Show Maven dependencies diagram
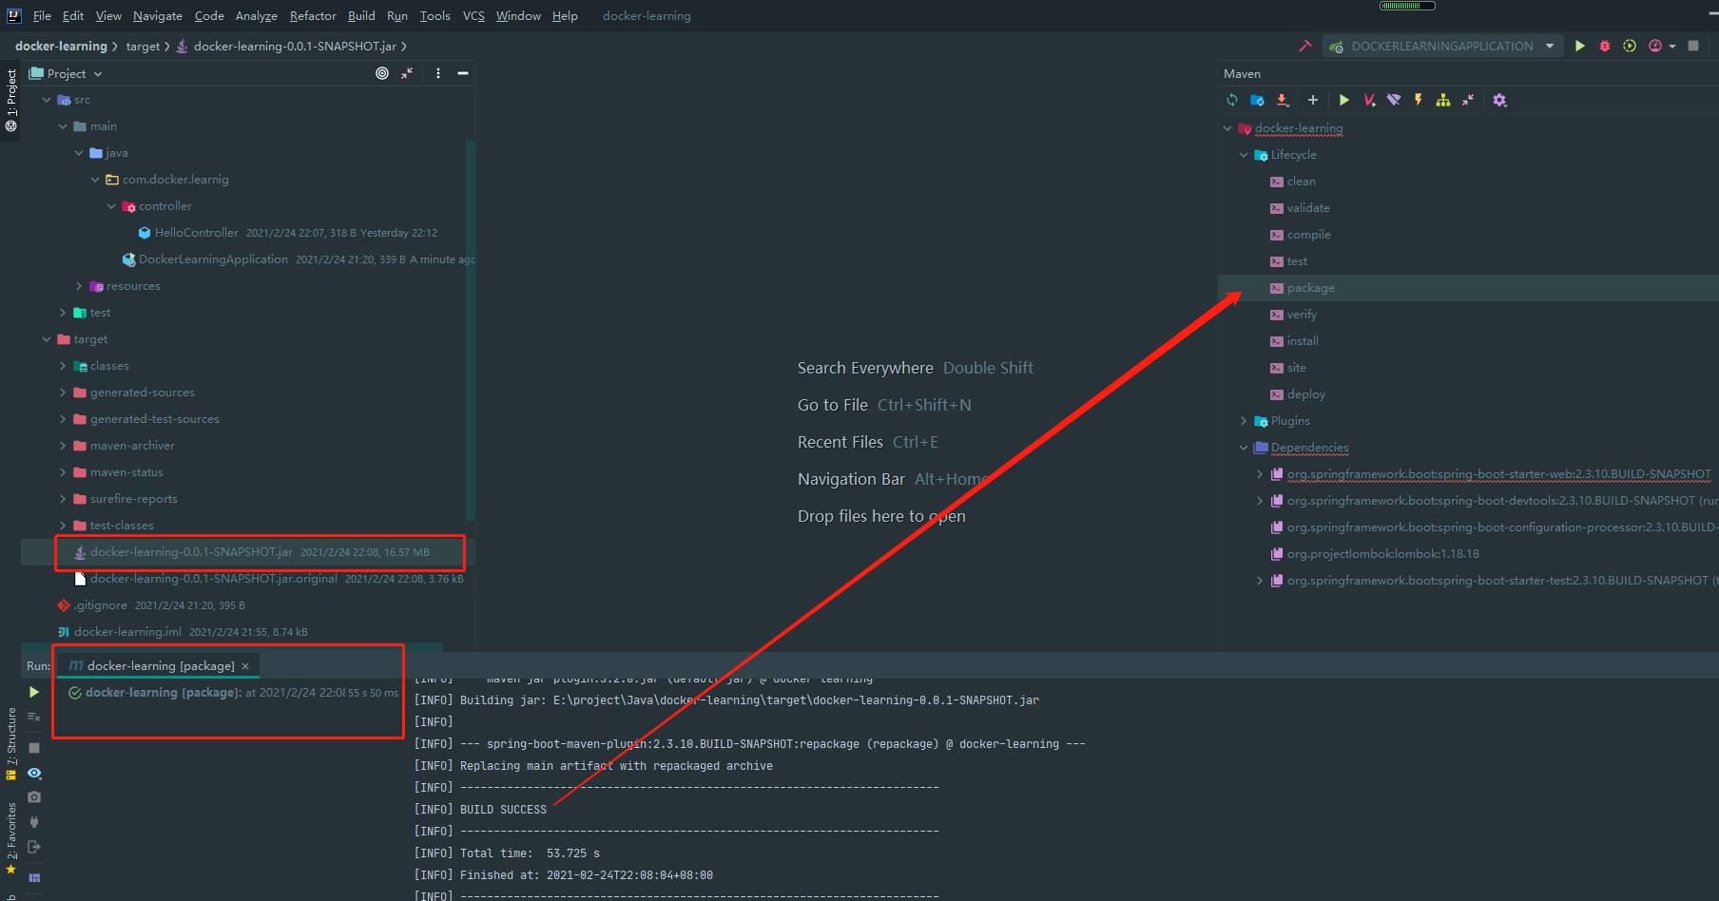The height and width of the screenshot is (901, 1719). tap(1443, 100)
